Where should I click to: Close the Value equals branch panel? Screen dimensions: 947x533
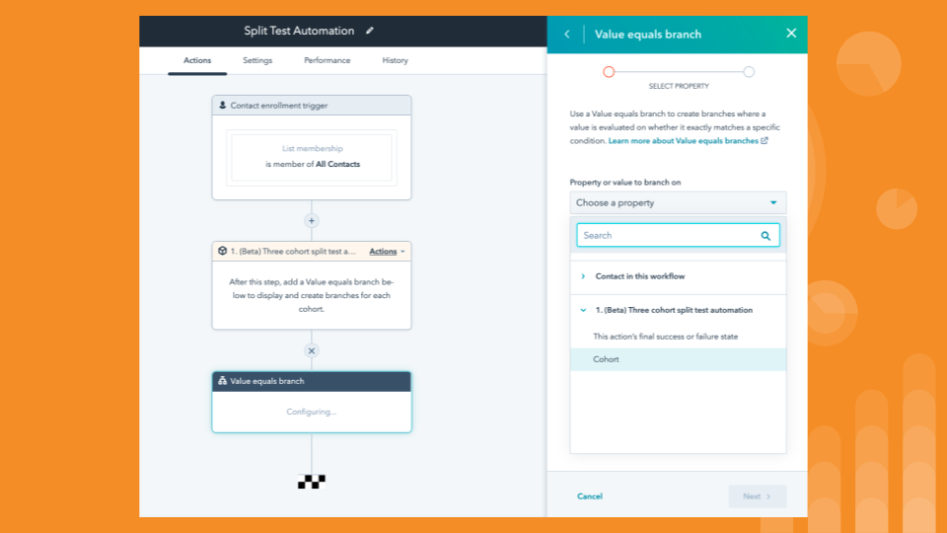(x=790, y=34)
